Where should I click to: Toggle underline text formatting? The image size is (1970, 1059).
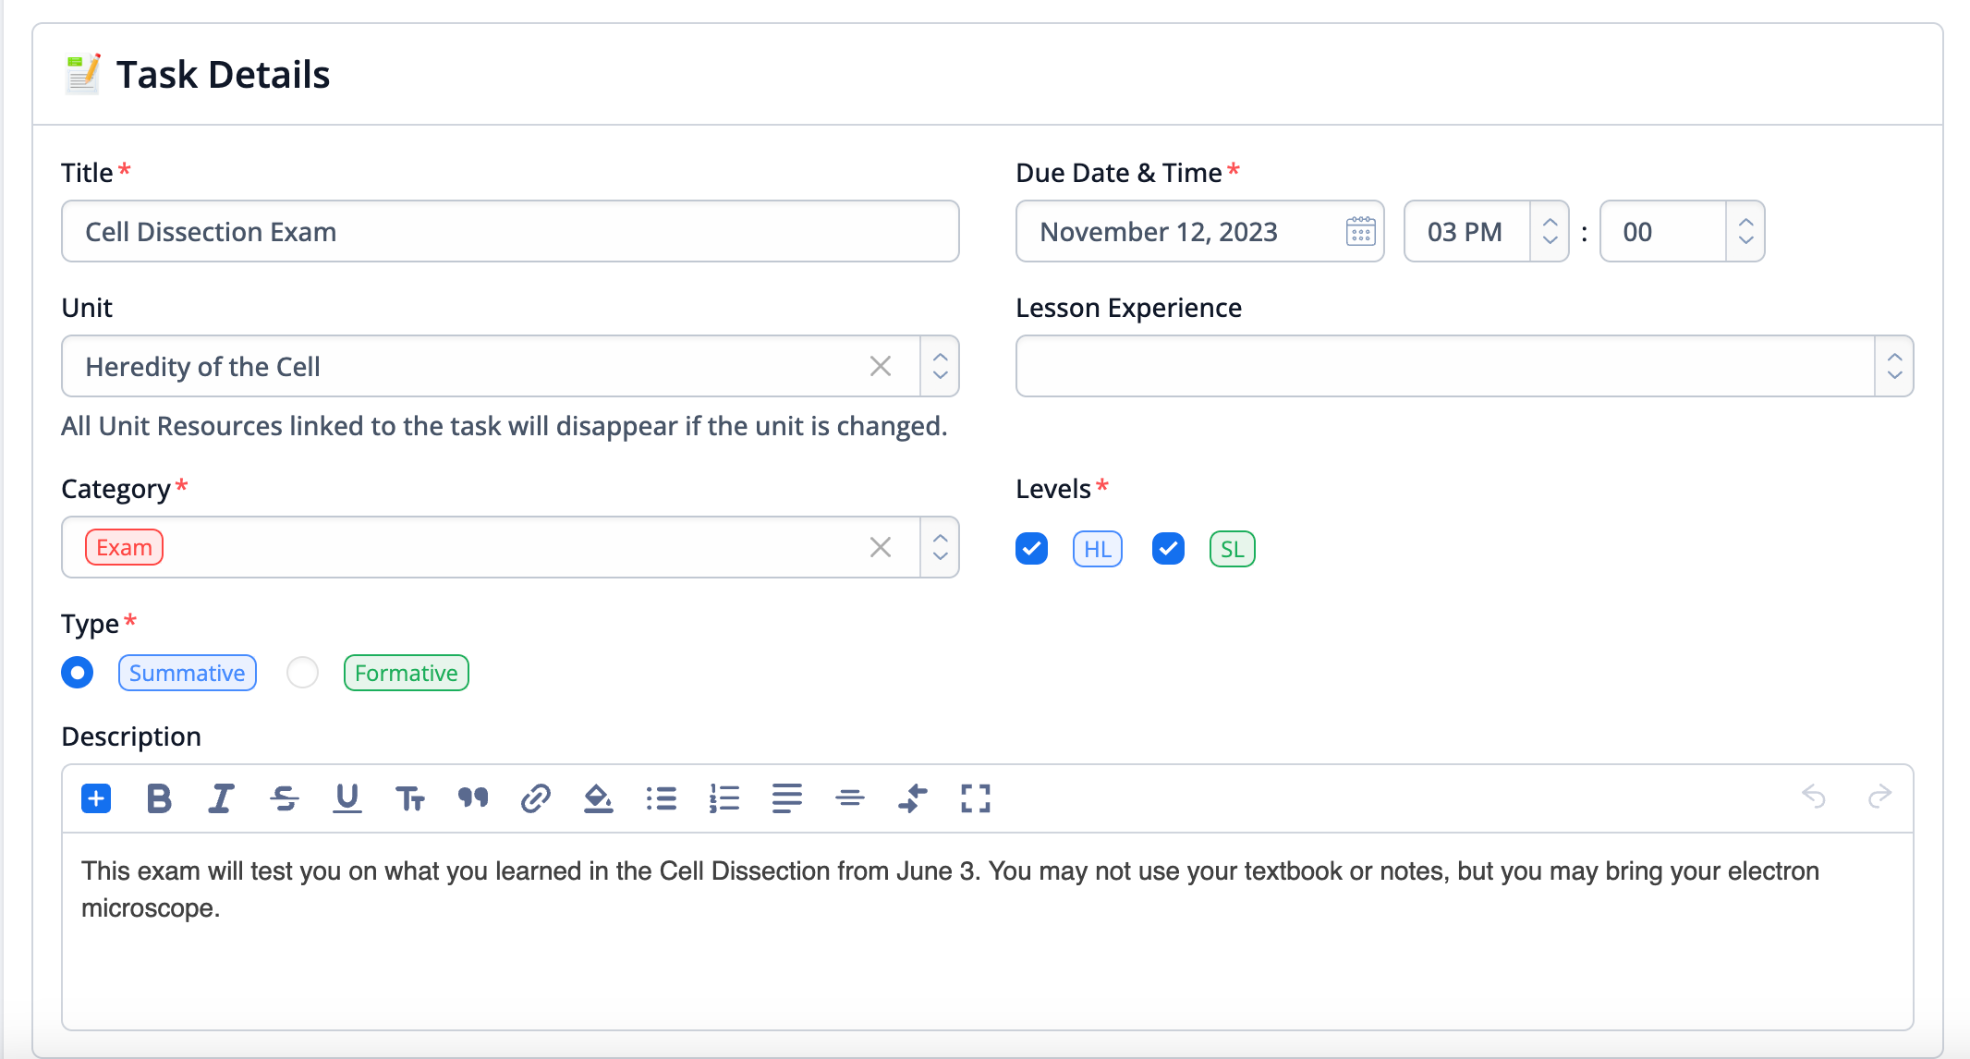coord(347,797)
